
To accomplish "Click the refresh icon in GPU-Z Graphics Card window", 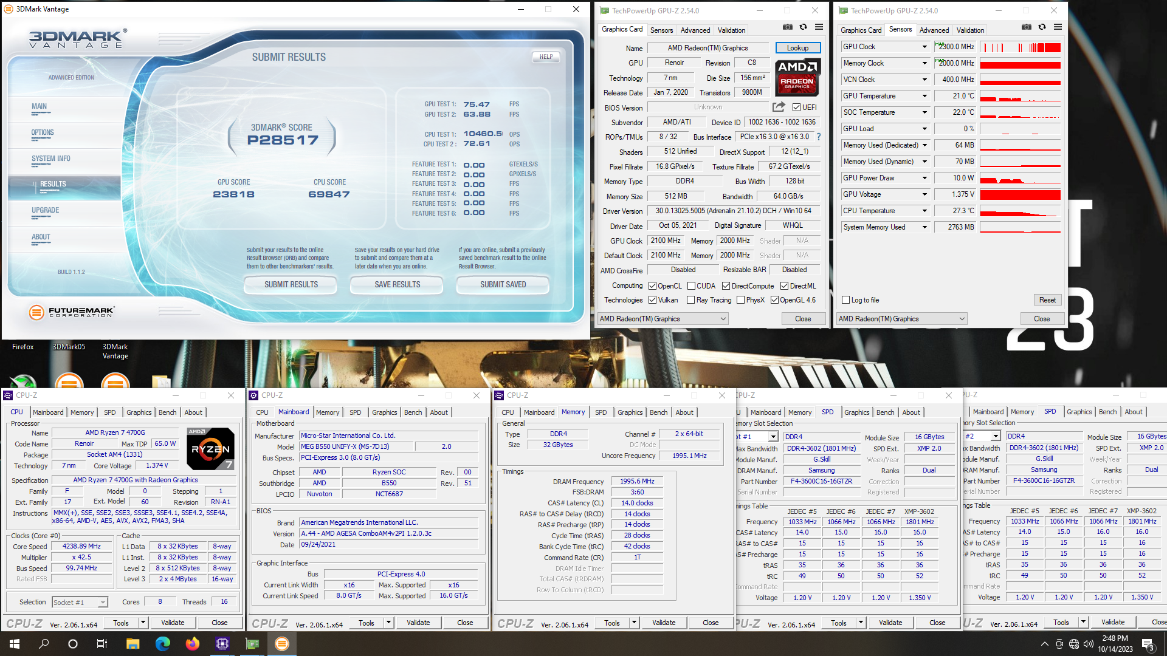I will (x=803, y=27).
